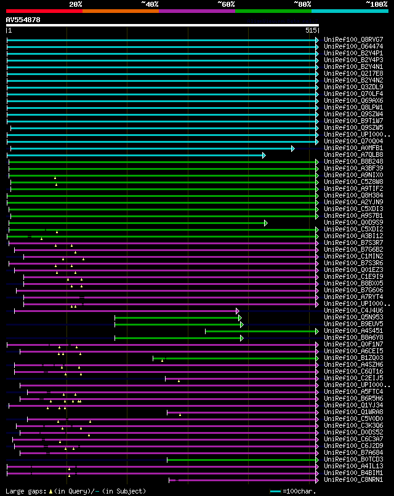Open hit UniRef100_Q8RVG7
This screenshot has width=394, height=496.
tap(353, 39)
